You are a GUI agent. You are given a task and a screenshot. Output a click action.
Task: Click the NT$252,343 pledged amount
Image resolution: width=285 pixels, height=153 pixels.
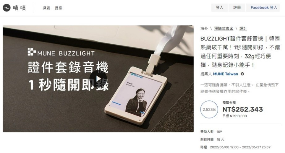tap(243, 109)
